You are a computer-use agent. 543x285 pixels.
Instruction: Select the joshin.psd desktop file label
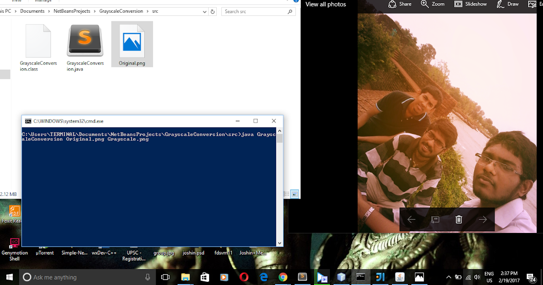tap(194, 253)
